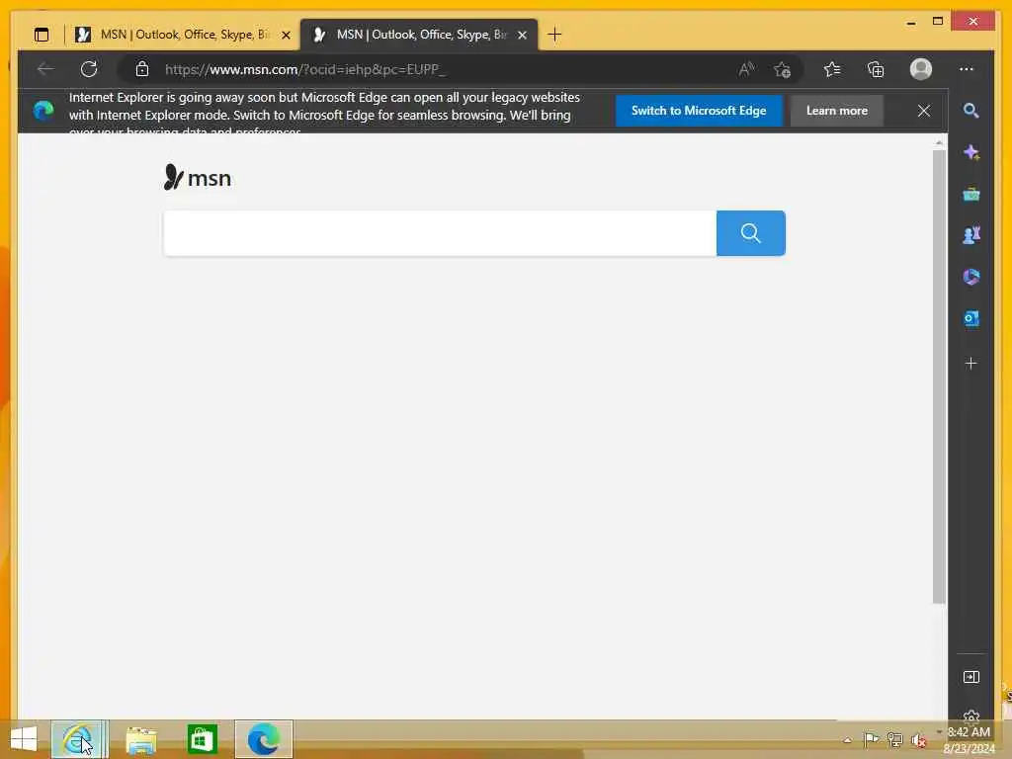Open the Favorites list
The height and width of the screenshot is (759, 1012).
coord(832,69)
